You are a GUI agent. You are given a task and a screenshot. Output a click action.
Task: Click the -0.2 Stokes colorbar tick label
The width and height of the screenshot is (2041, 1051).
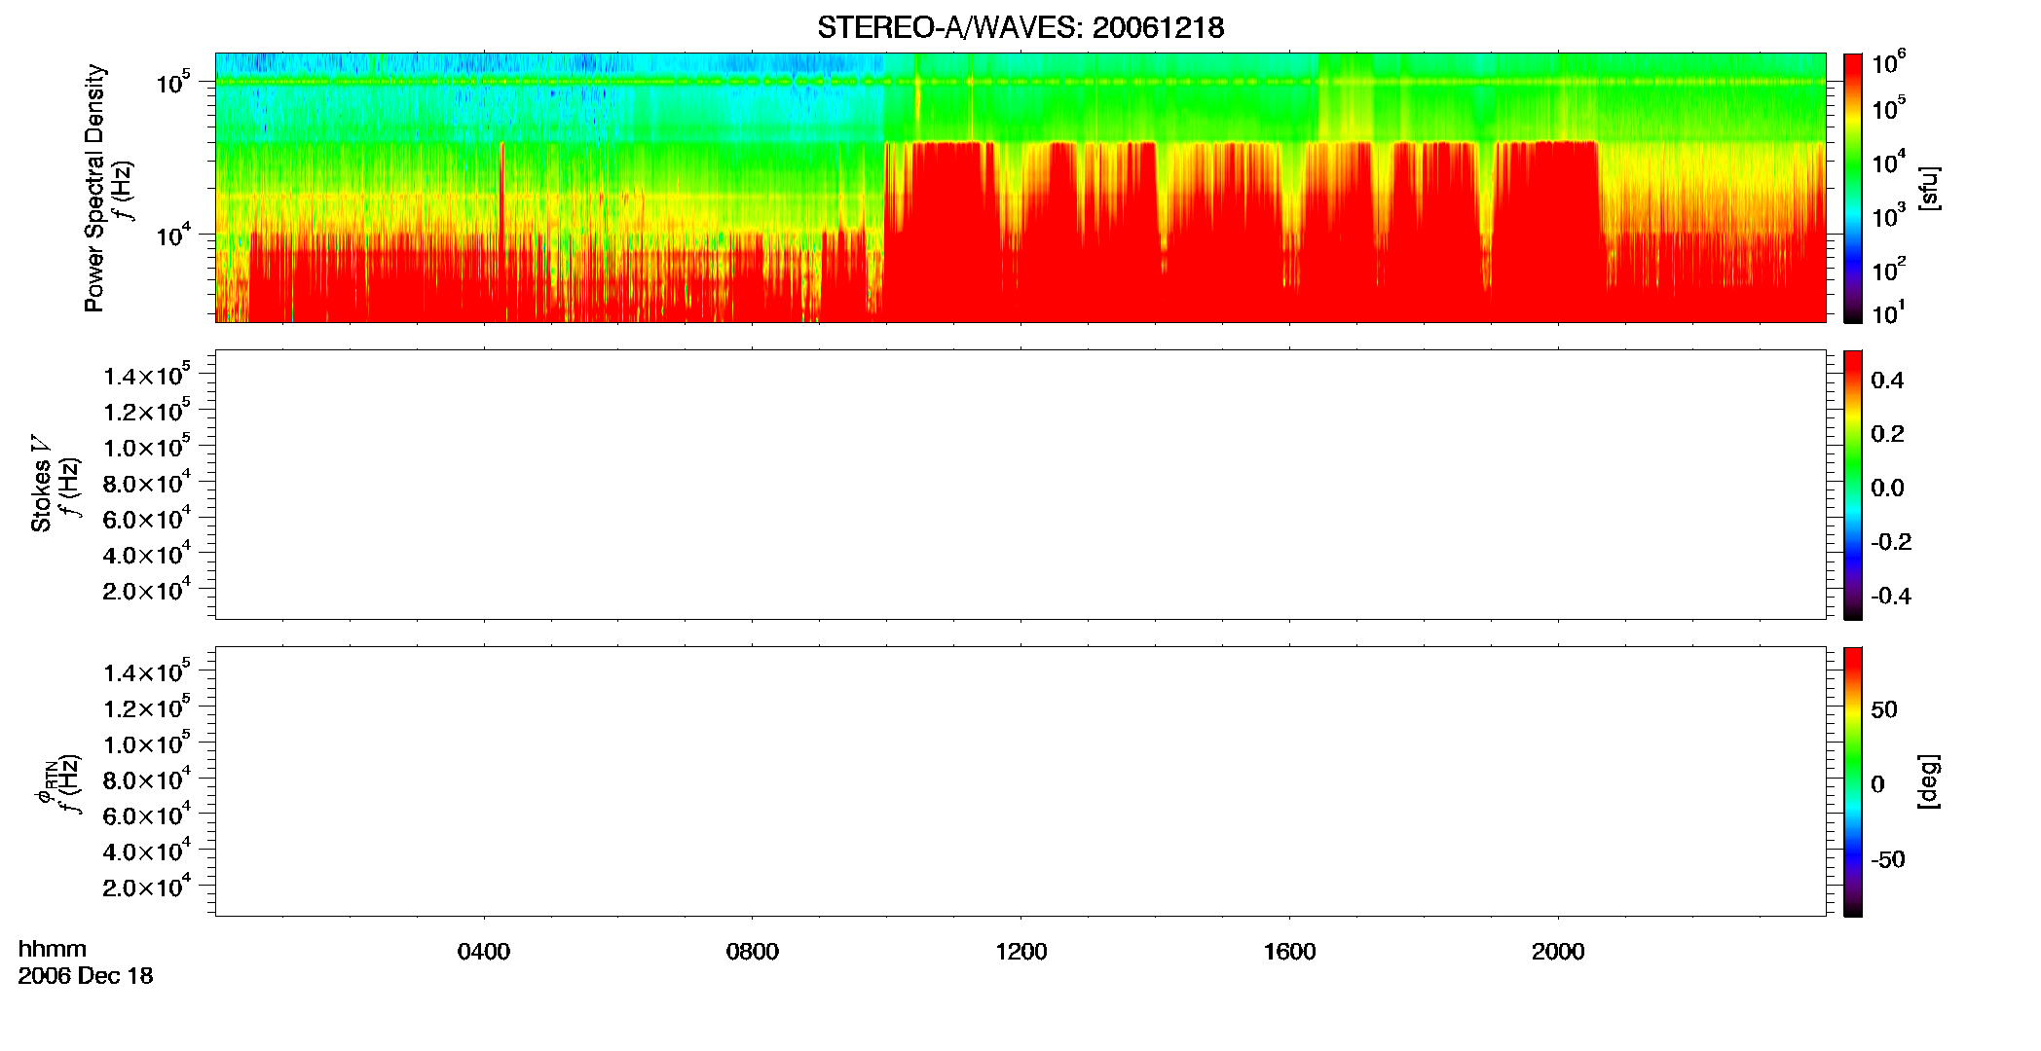point(1891,542)
